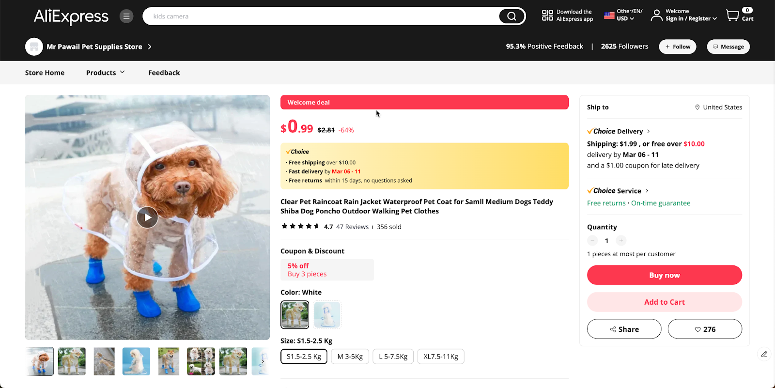Click the Follow button for the store
This screenshot has width=775, height=388.
pos(677,47)
